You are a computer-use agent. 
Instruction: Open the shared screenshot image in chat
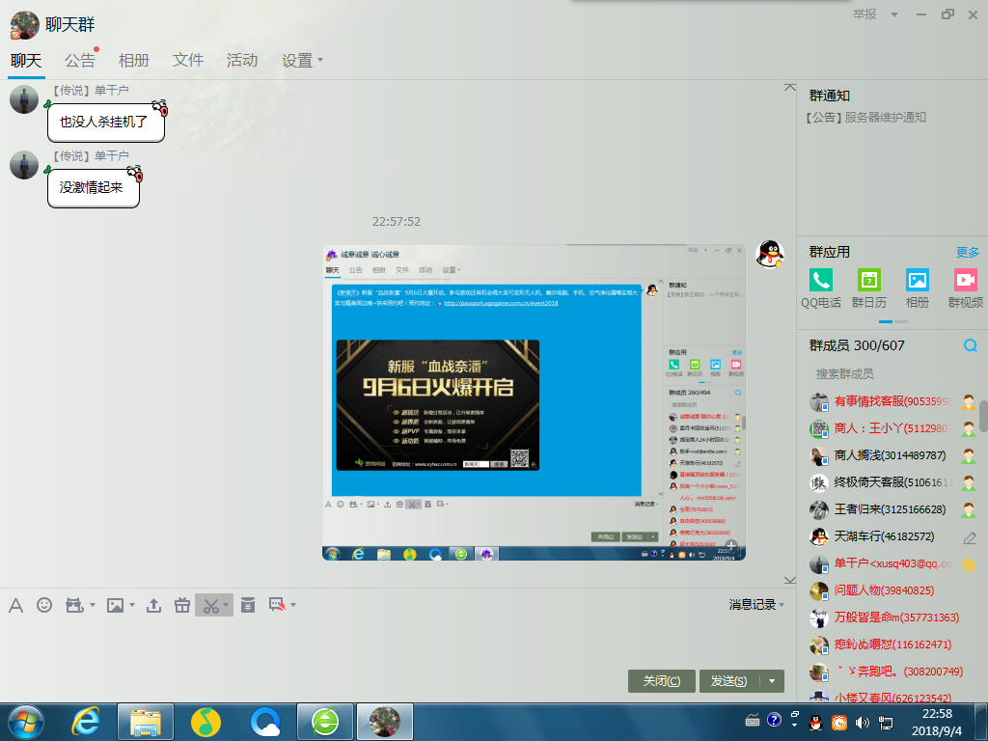(x=534, y=402)
